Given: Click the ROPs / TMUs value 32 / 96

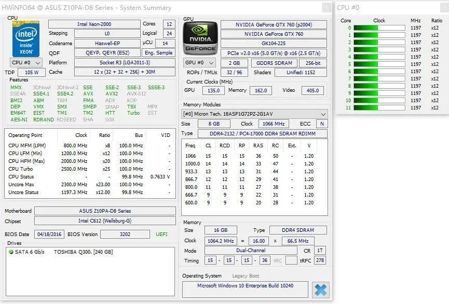Looking at the screenshot, I should click(234, 73).
